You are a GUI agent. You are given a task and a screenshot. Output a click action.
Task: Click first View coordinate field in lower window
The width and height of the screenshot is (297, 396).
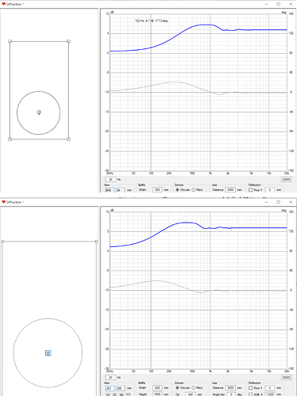click(x=110, y=388)
